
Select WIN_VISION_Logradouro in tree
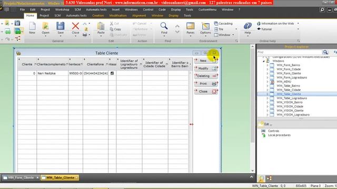(x=293, y=115)
